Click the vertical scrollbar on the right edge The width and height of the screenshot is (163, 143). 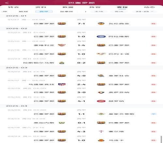(161, 139)
